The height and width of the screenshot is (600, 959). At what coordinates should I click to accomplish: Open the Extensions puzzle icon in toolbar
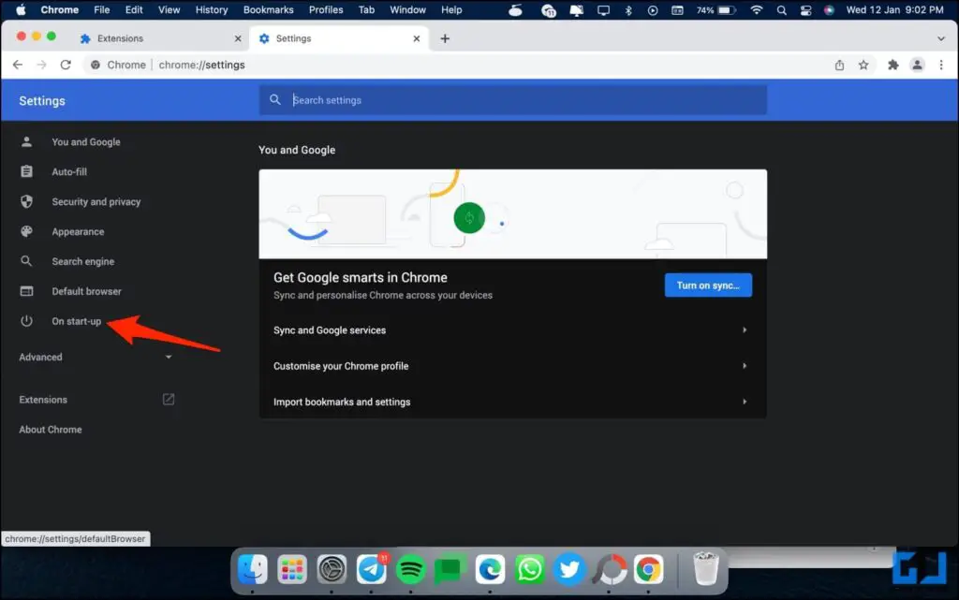[893, 65]
